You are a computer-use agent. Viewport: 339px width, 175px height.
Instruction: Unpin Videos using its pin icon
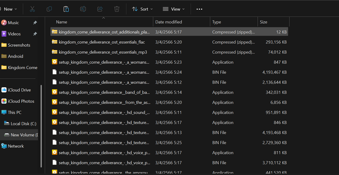(35, 34)
